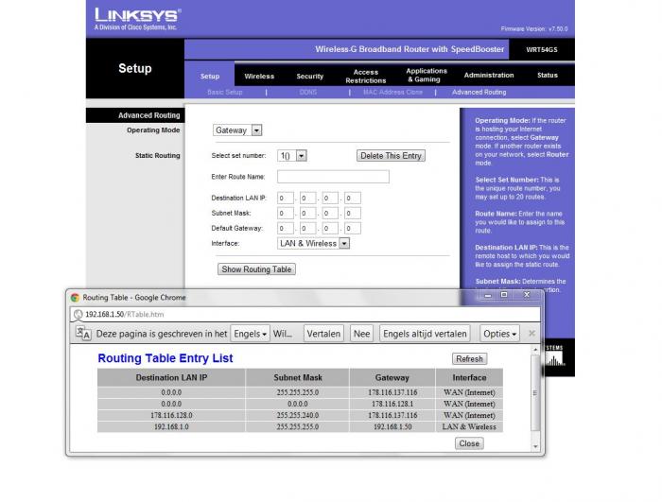This screenshot has width=662, height=502.
Task: Select the Setup tab
Action: click(x=210, y=77)
